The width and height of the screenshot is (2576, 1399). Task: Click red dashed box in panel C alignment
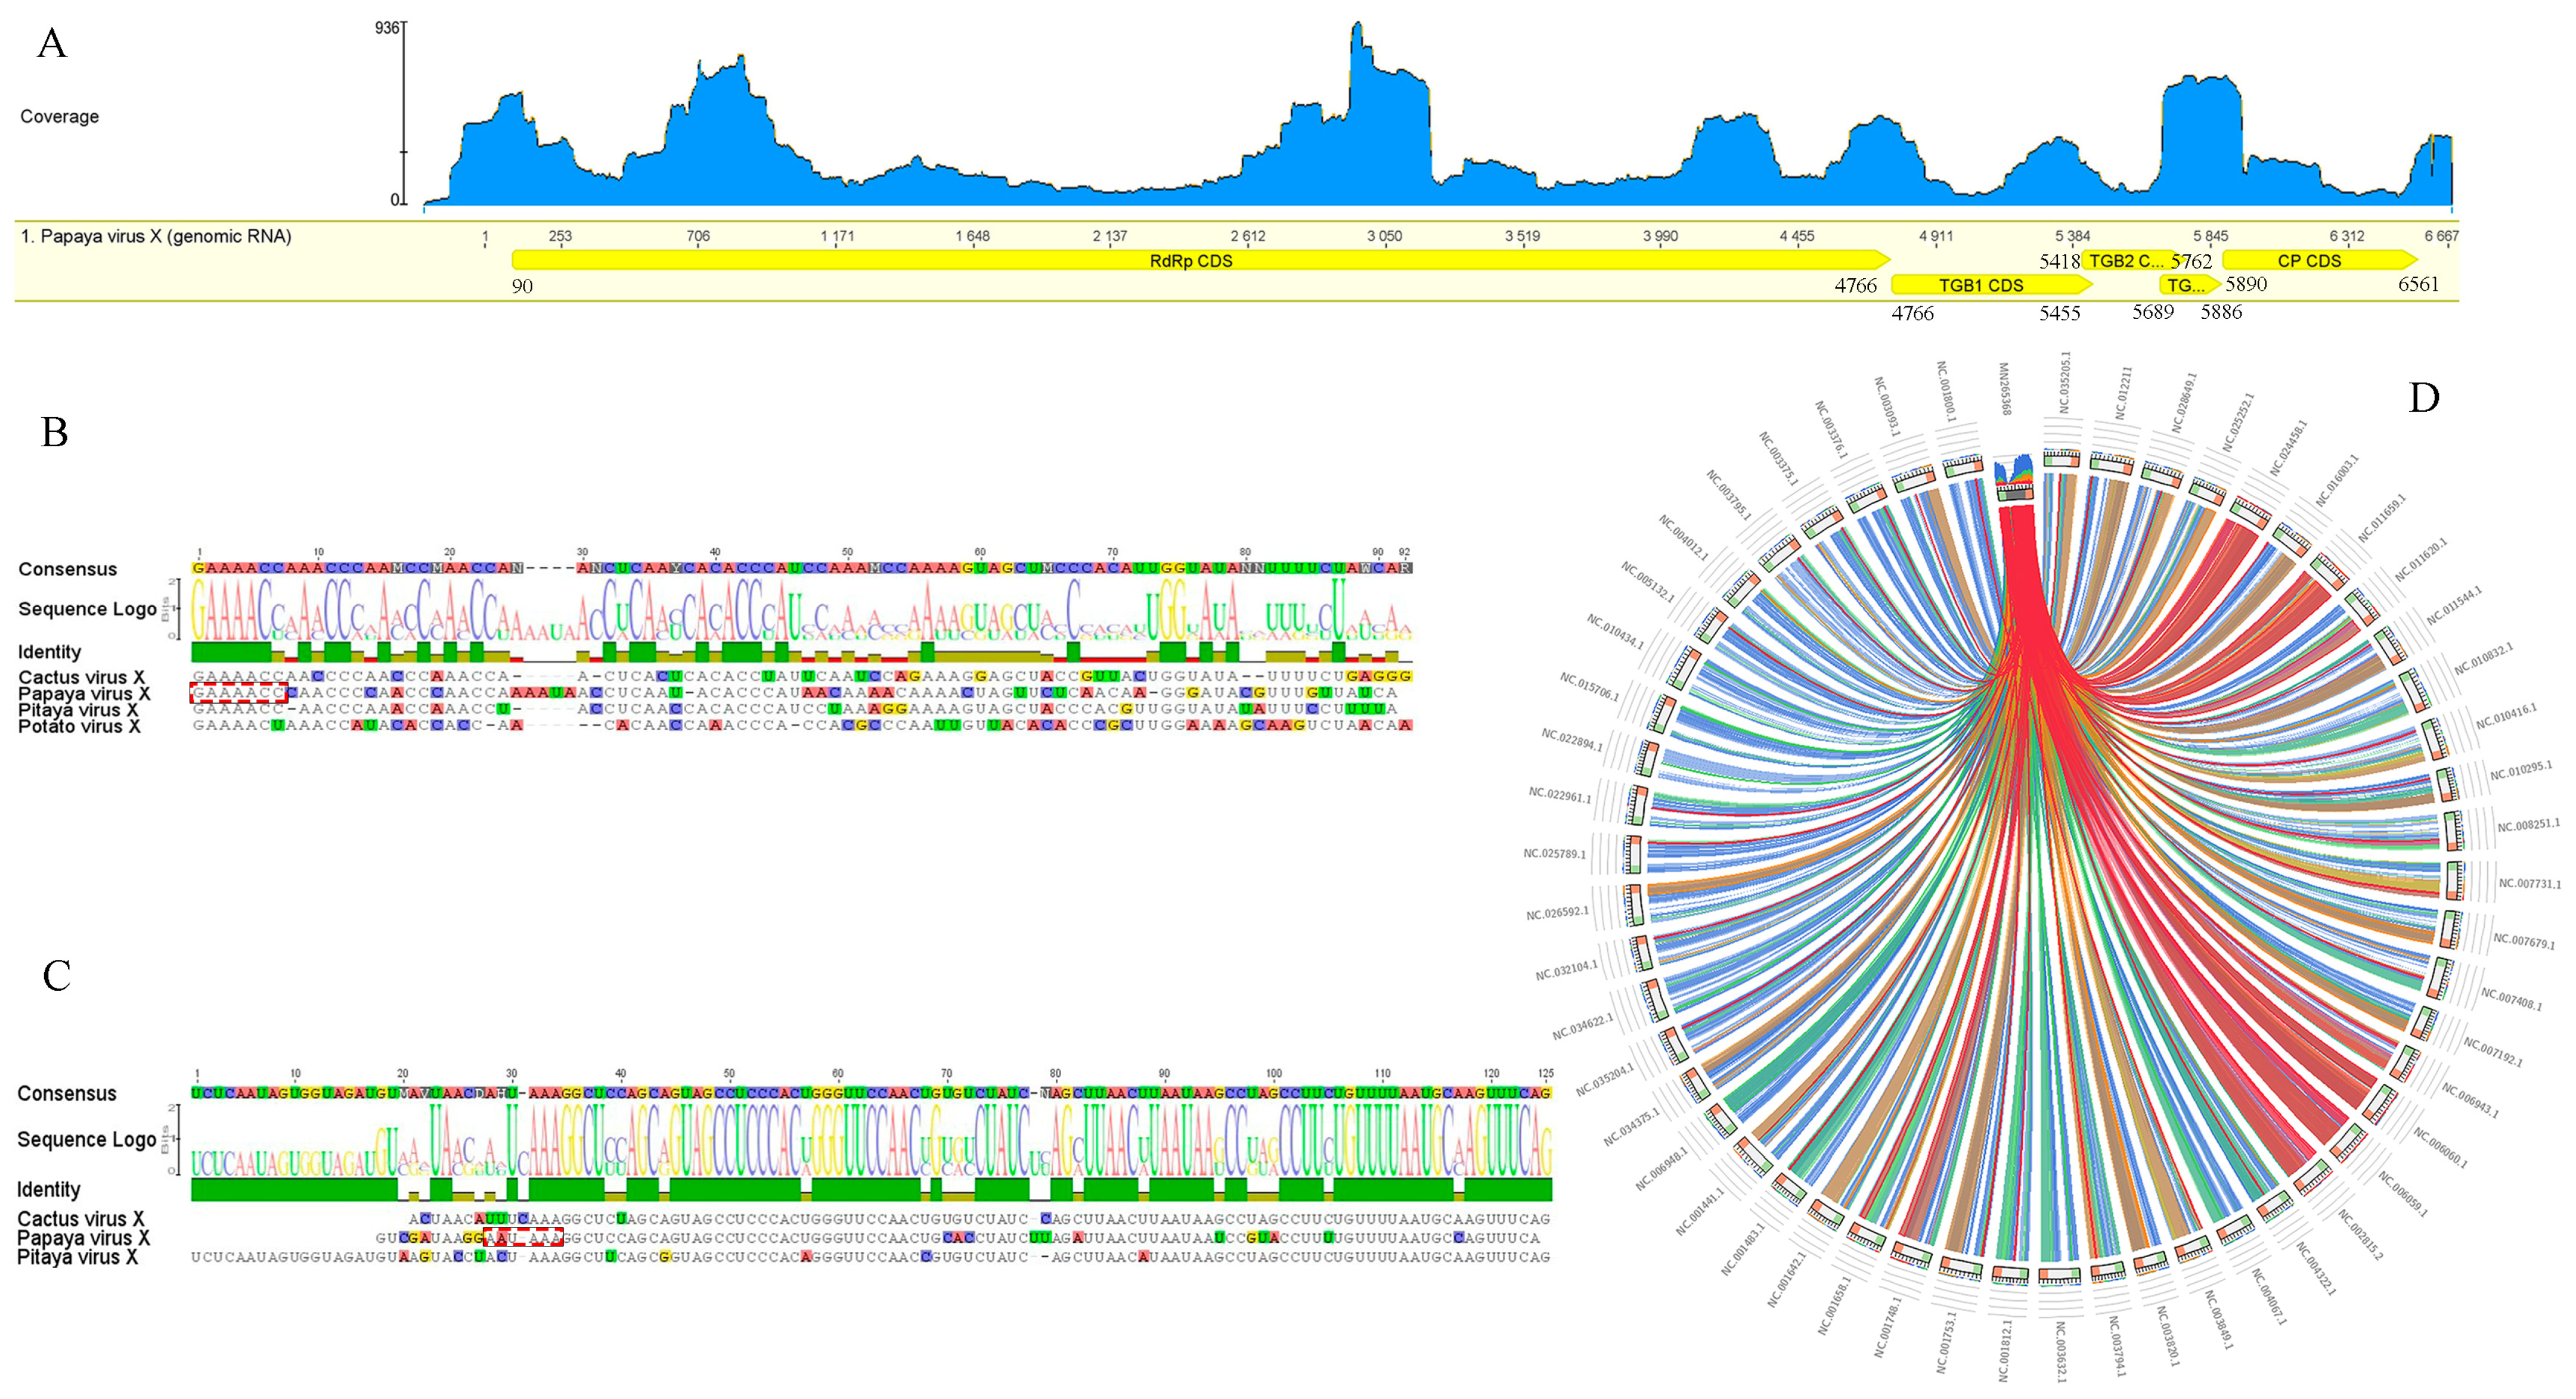tap(523, 1238)
